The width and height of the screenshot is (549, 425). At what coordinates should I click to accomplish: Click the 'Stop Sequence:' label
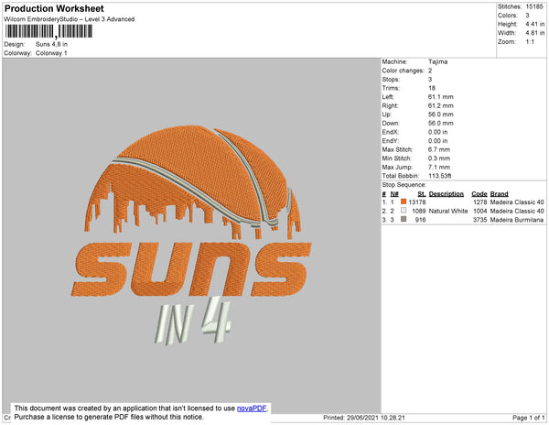pyautogui.click(x=404, y=185)
